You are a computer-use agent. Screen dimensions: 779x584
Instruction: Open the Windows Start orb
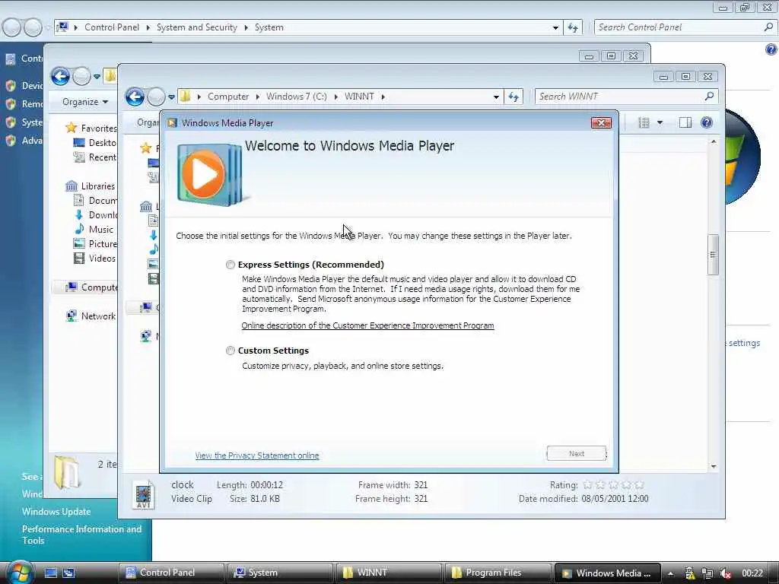coord(19,573)
